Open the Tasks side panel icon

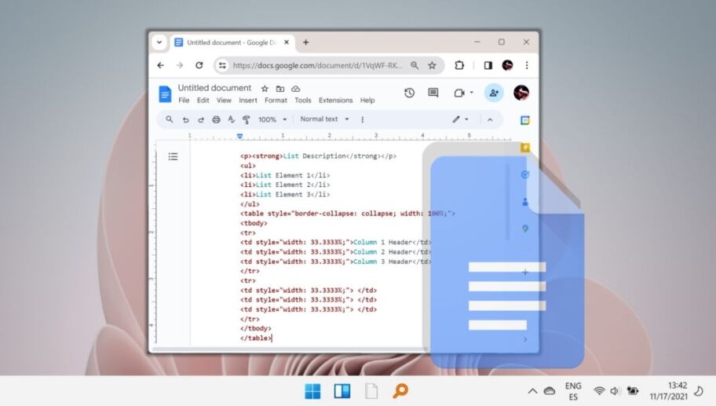[525, 174]
